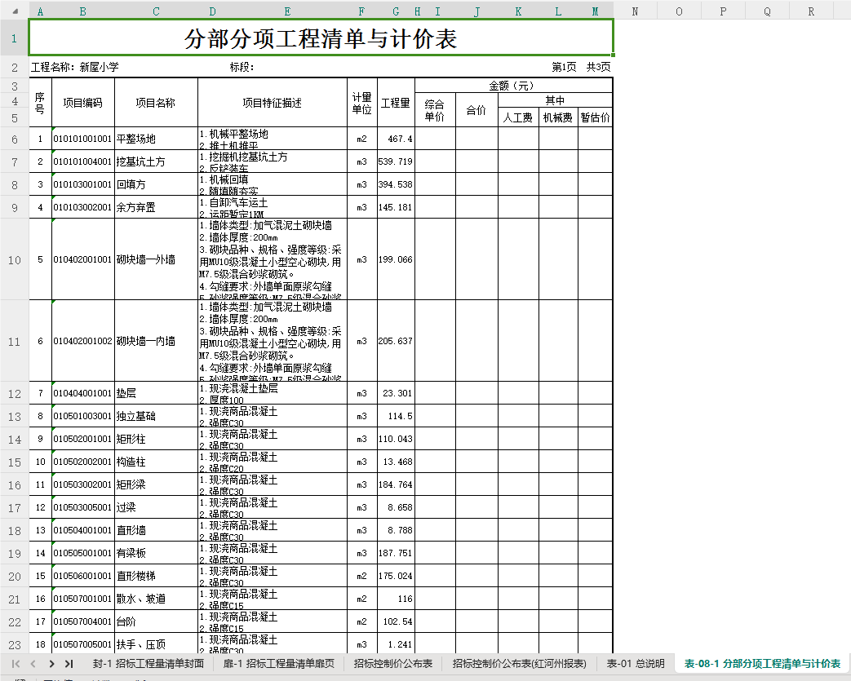The width and height of the screenshot is (851, 681).
Task: Select column N header
Action: [635, 11]
